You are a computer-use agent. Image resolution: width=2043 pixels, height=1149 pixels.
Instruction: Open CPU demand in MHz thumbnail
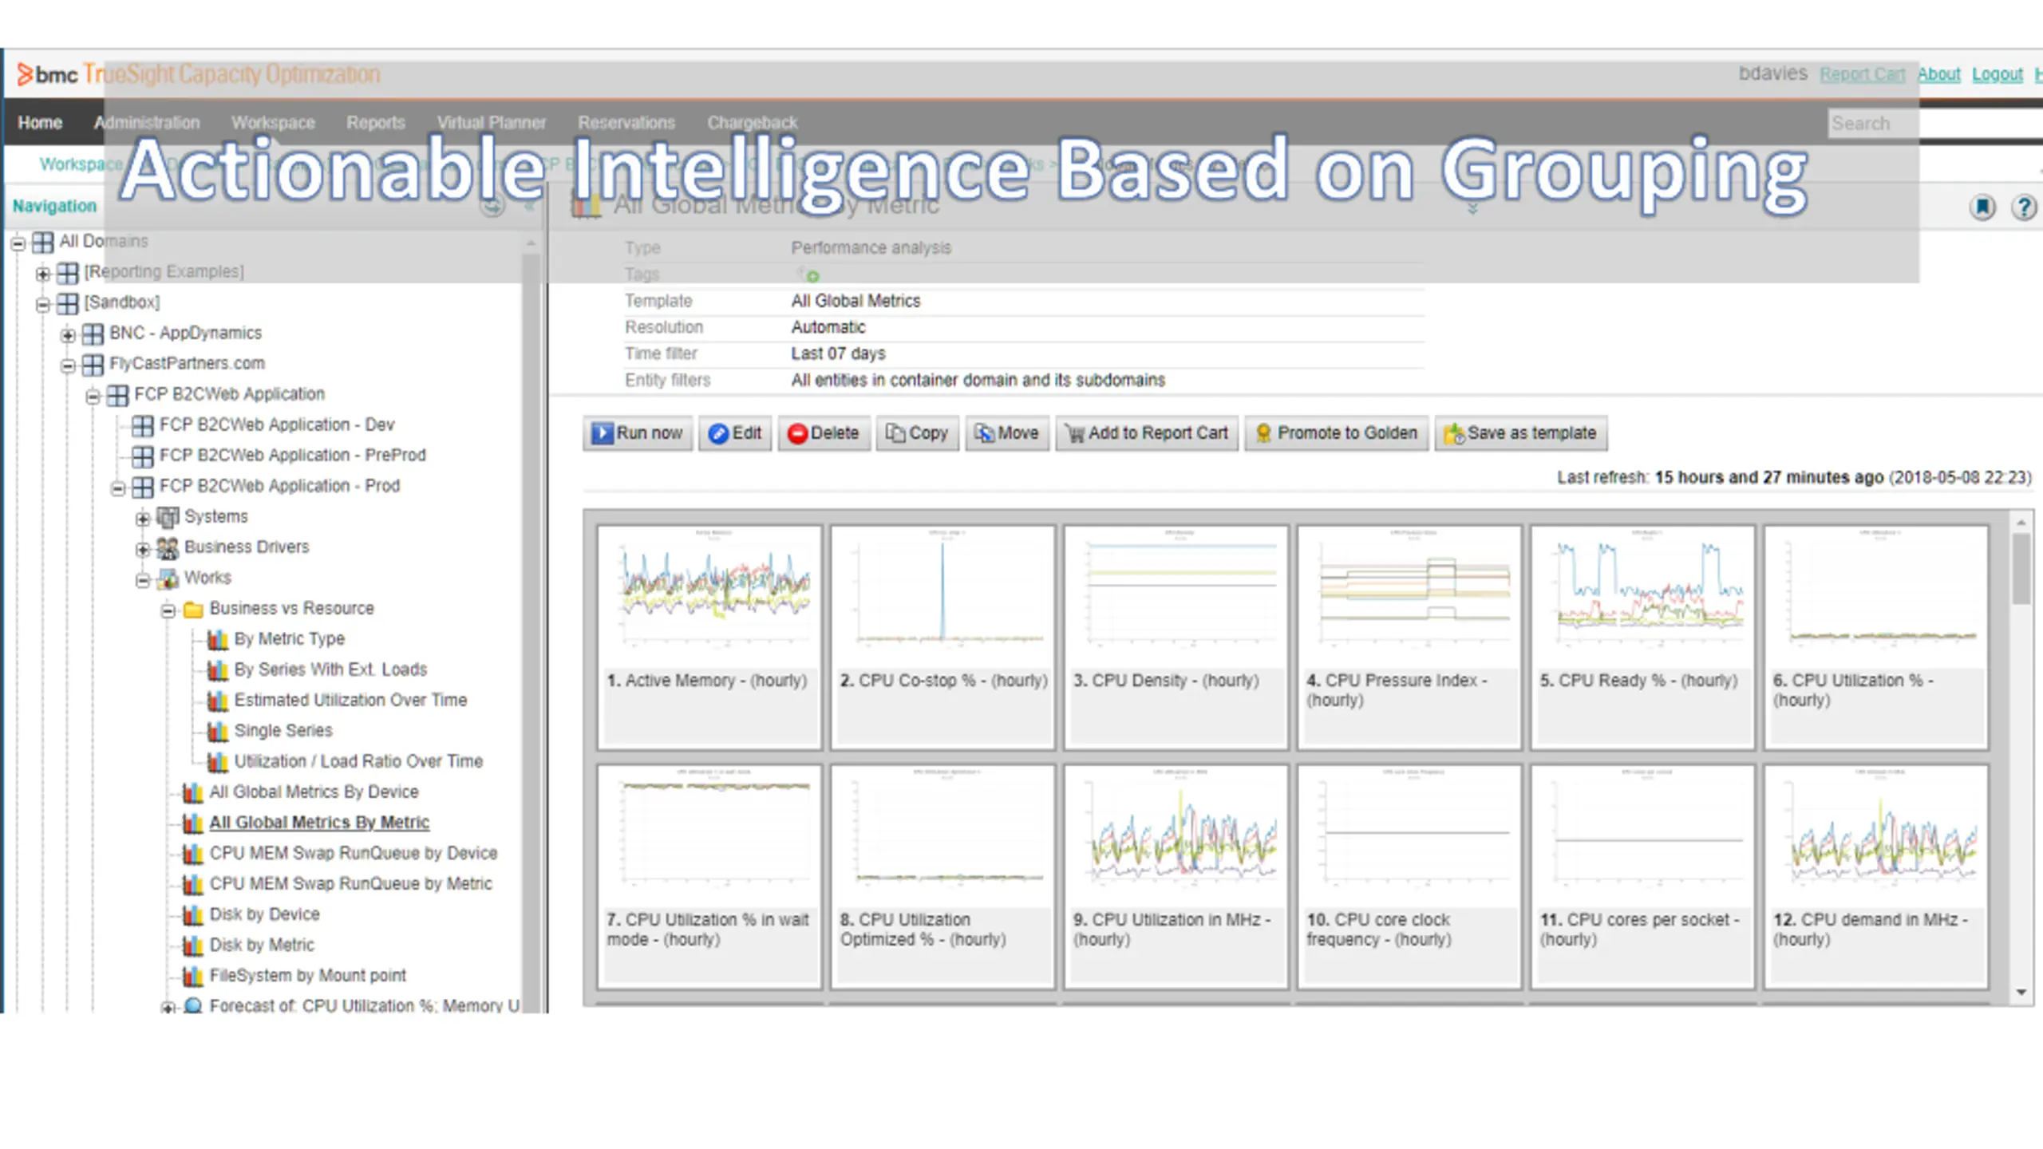coord(1875,877)
